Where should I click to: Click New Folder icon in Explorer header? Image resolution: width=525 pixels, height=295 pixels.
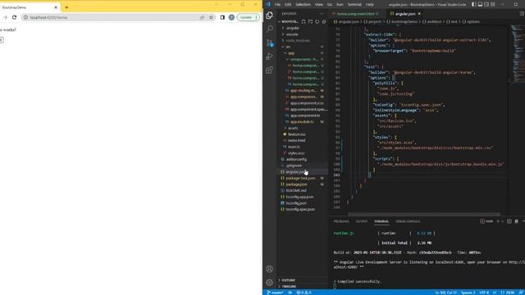coord(310,21)
